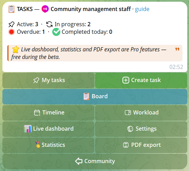Click the refresh icon beside In progress
The height and width of the screenshot is (171, 189).
pyautogui.click(x=49, y=24)
